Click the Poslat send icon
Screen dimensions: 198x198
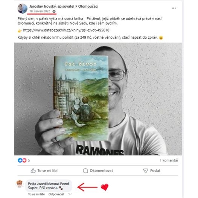[145, 171]
